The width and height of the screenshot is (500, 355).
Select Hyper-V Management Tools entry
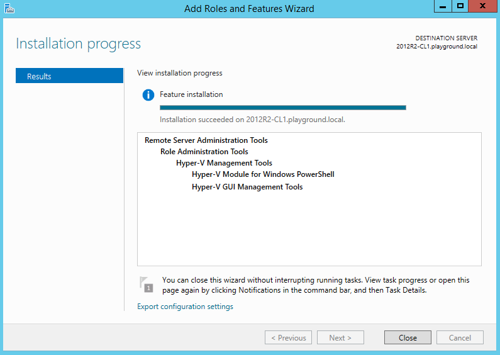click(224, 163)
